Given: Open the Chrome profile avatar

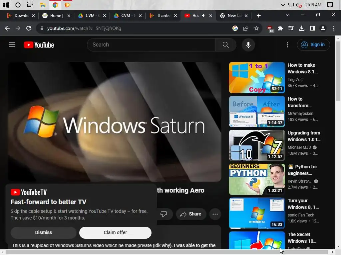Looking at the screenshot, I should [x=323, y=28].
